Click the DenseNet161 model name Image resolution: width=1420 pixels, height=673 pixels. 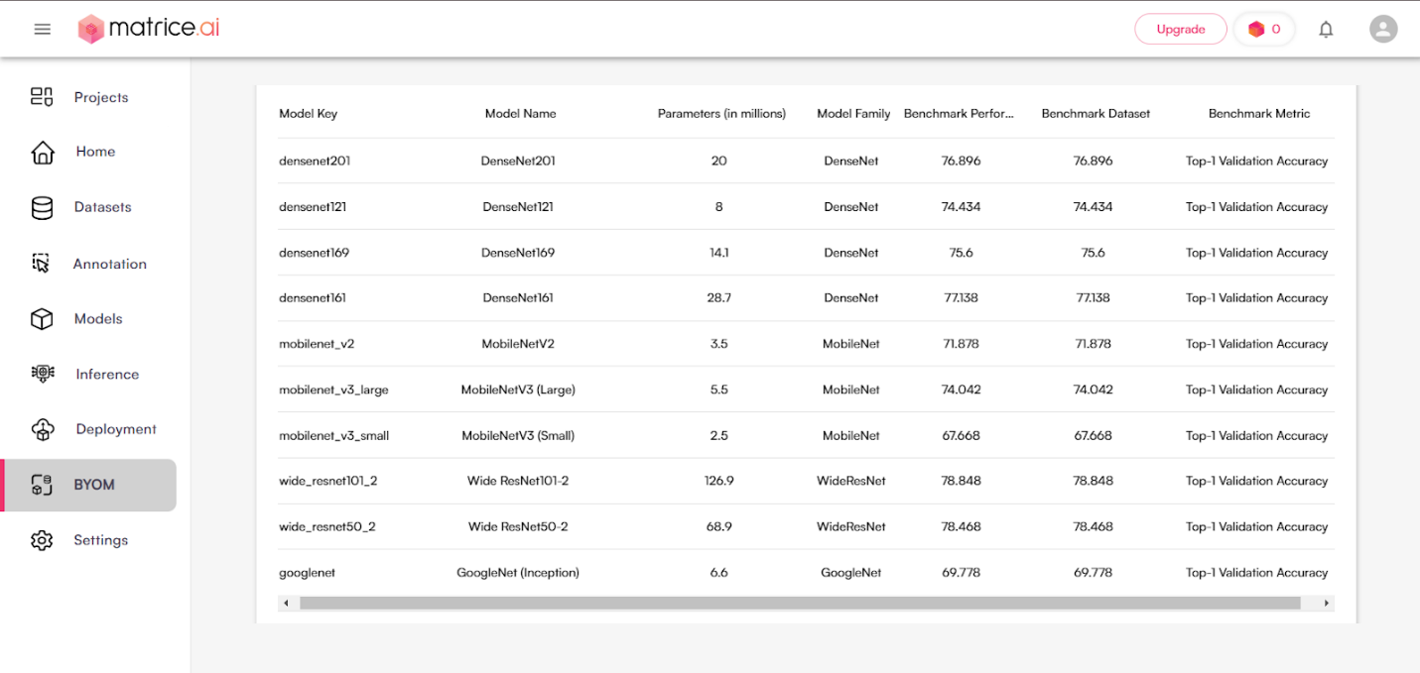coord(518,298)
